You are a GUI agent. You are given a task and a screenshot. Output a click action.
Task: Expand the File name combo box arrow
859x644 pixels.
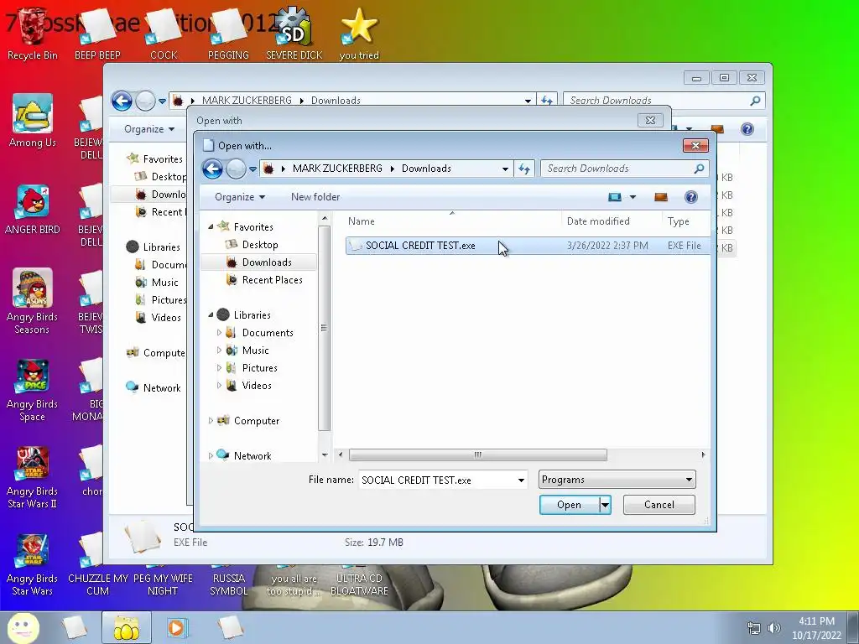[x=521, y=480]
